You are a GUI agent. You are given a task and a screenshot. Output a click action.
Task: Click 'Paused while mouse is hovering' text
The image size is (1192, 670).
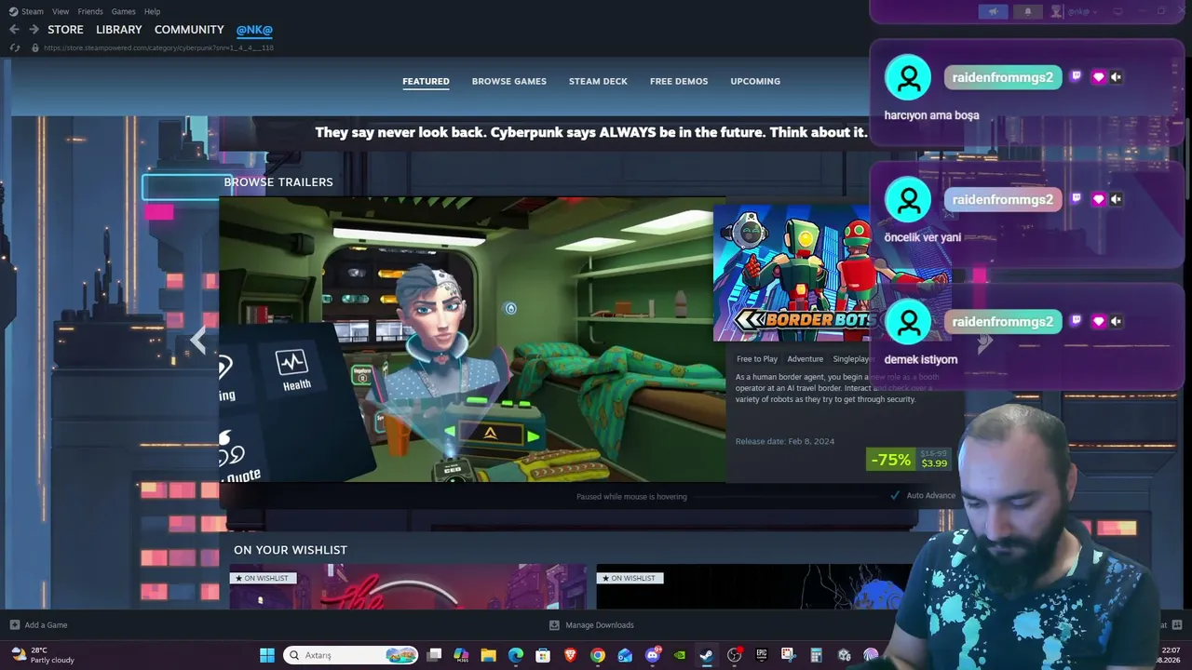click(631, 497)
